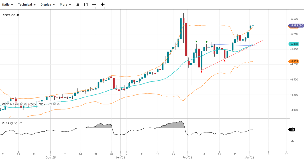
Task: Click the 5,393.280 current price tag
Action: (297, 26)
